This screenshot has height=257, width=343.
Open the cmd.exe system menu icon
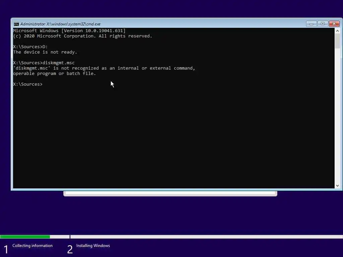(x=16, y=24)
